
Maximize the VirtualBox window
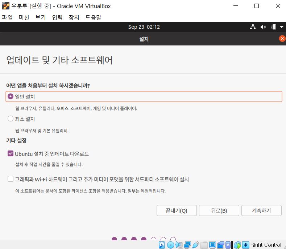[x=257, y=6]
